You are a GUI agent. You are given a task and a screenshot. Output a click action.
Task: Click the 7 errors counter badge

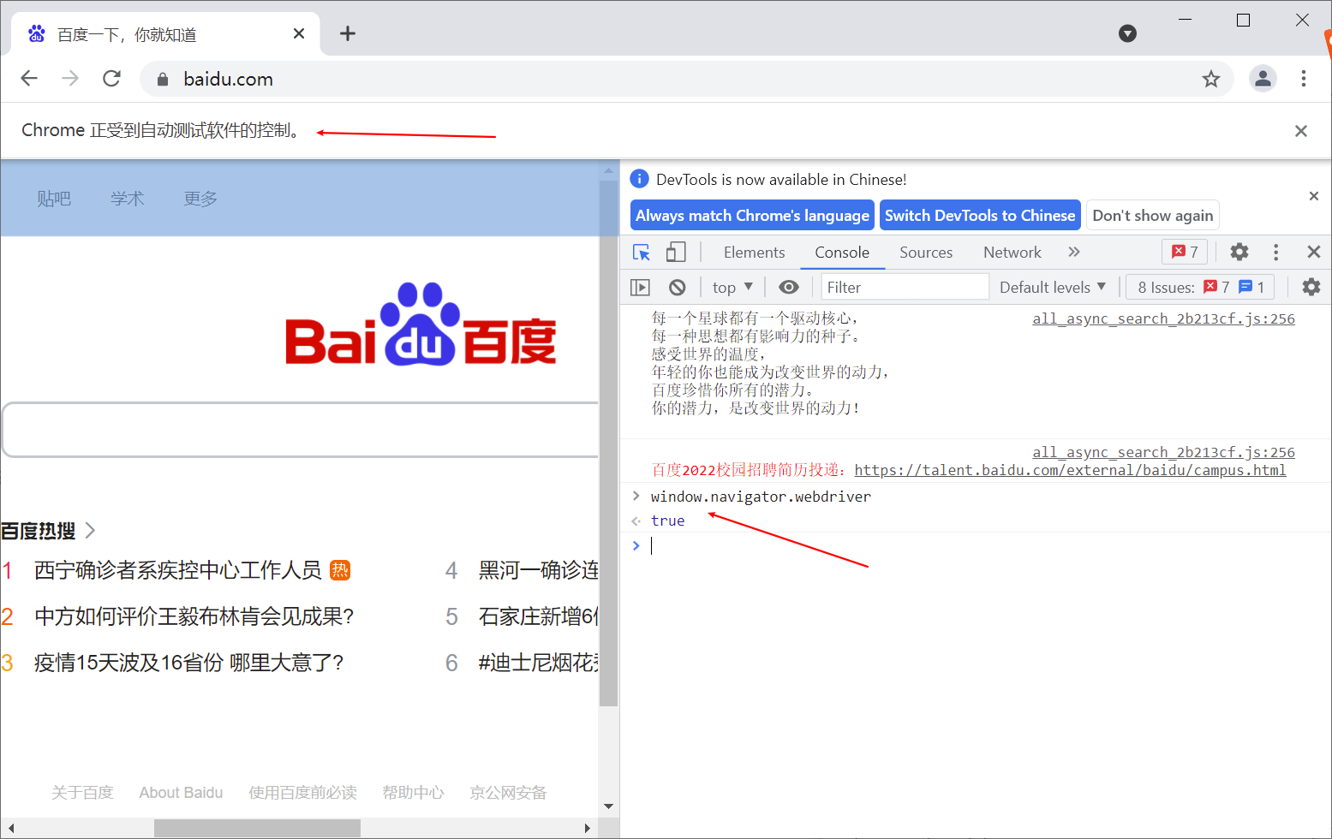(x=1185, y=252)
